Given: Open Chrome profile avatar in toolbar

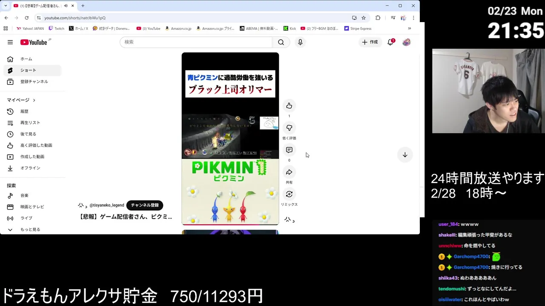Looking at the screenshot, I should (403, 18).
